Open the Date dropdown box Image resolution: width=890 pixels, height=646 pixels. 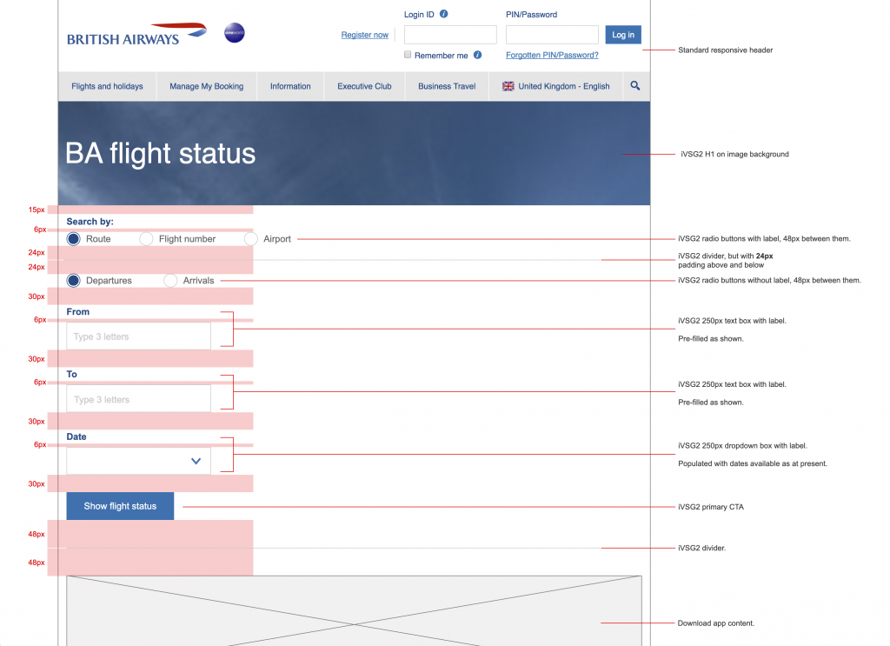(139, 461)
